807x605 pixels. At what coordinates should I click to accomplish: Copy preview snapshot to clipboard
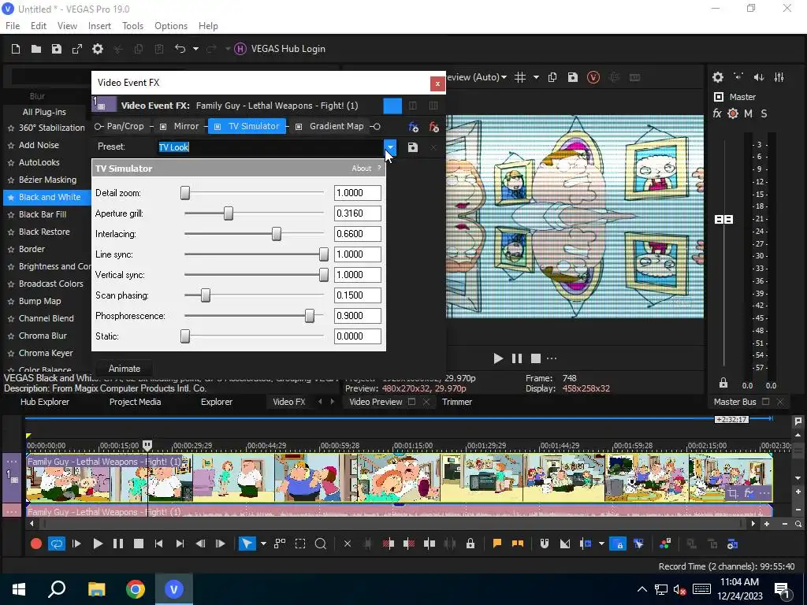[552, 77]
